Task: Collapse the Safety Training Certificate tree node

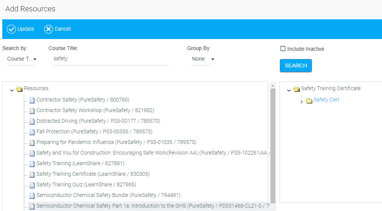Action: (289, 90)
